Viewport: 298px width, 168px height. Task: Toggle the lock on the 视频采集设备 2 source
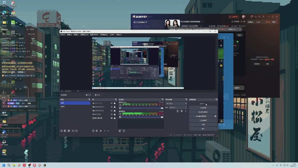tap(115, 107)
